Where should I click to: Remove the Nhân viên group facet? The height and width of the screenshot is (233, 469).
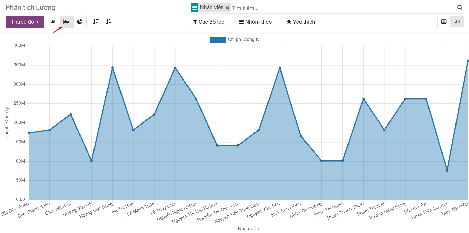click(x=227, y=8)
